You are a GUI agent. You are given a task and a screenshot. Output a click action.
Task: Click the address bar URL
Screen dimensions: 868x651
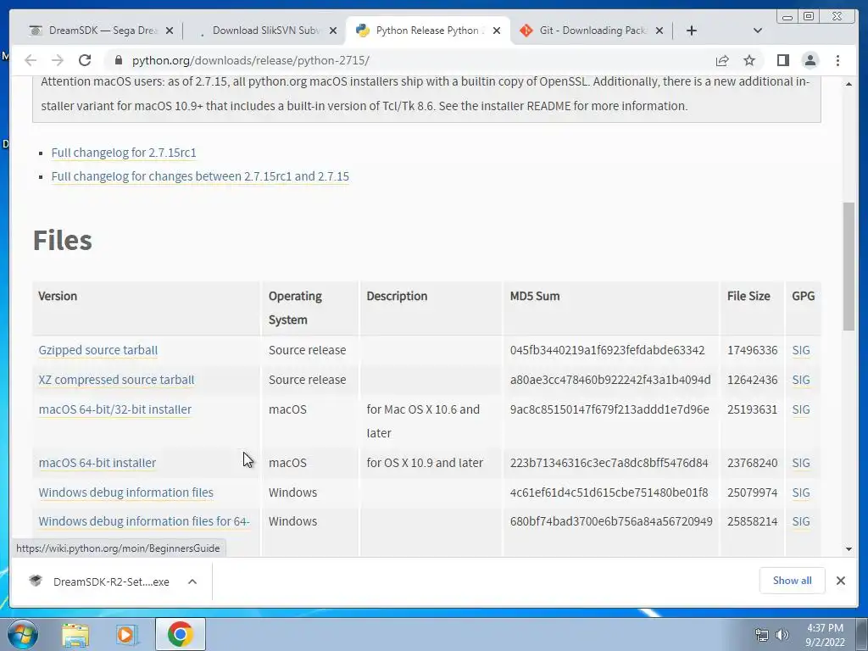coord(250,60)
